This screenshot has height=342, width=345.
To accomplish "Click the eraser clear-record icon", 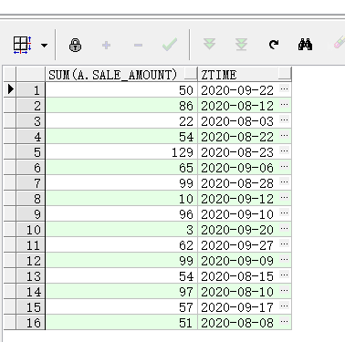I will point(340,43).
